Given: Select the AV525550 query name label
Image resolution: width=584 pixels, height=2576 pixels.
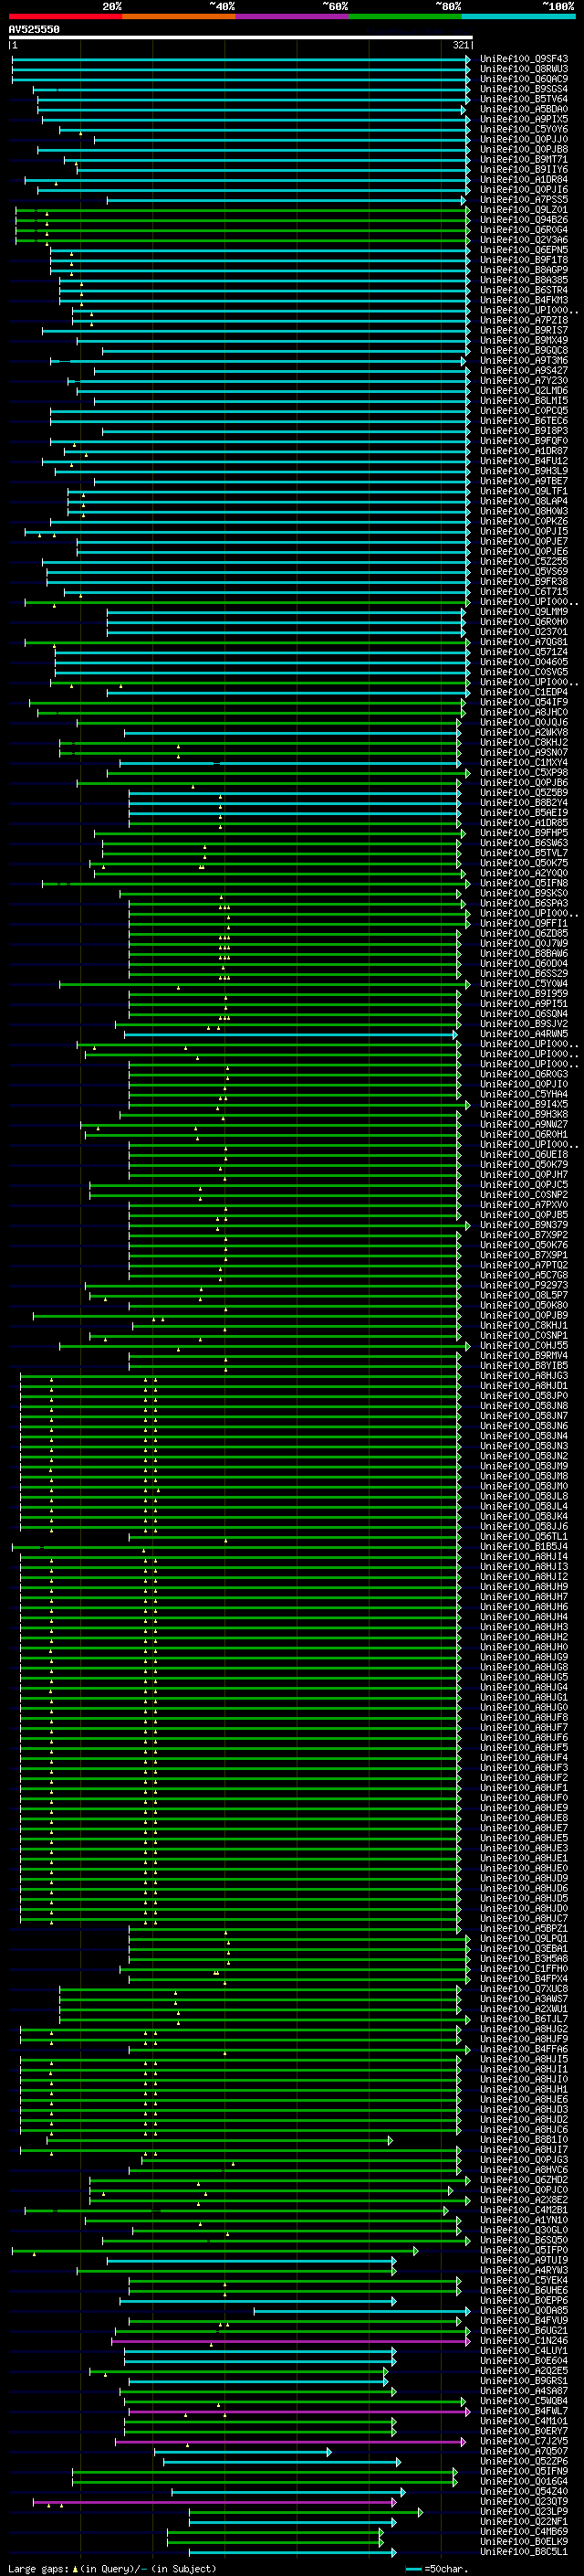Looking at the screenshot, I should click(34, 29).
